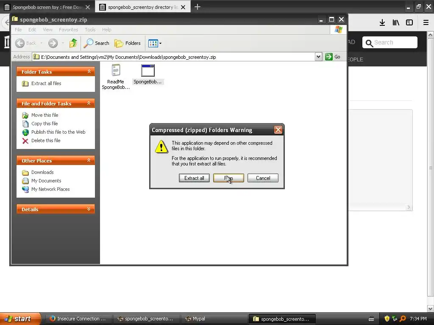Click the system tray clock 7:34 PM
The image size is (434, 325).
[x=418, y=319]
